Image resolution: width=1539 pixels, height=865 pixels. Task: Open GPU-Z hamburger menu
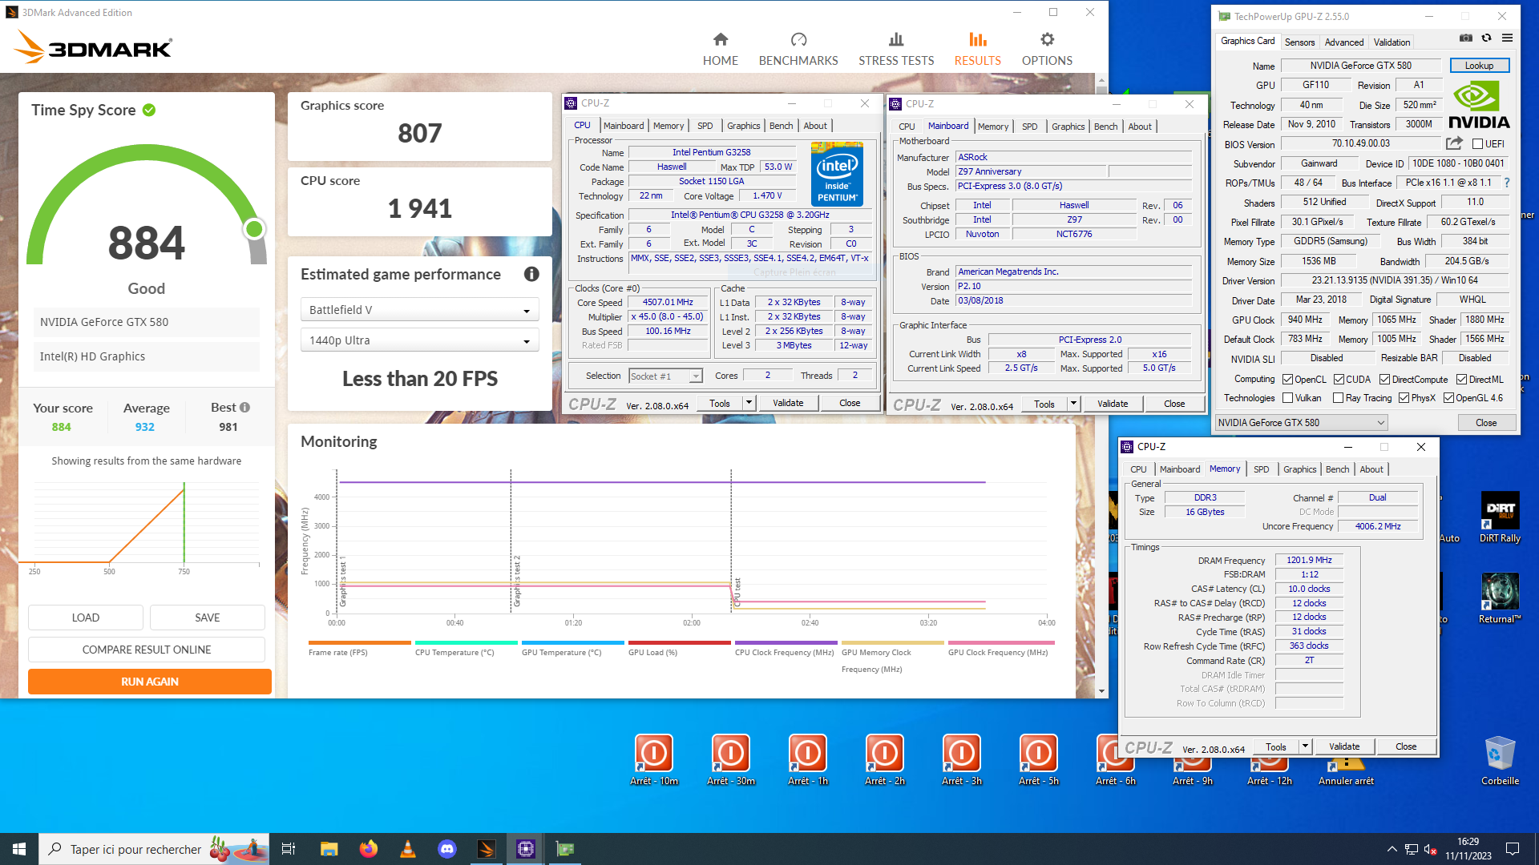coord(1507,38)
